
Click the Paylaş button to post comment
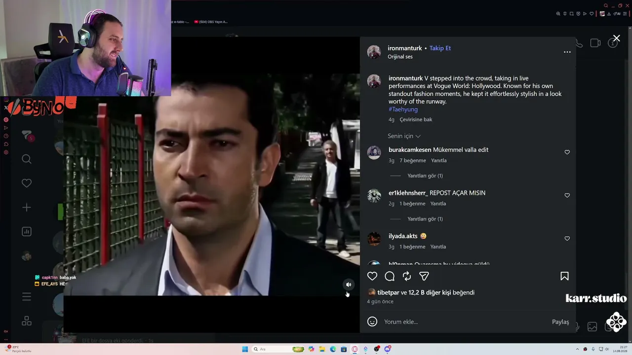[560, 322]
